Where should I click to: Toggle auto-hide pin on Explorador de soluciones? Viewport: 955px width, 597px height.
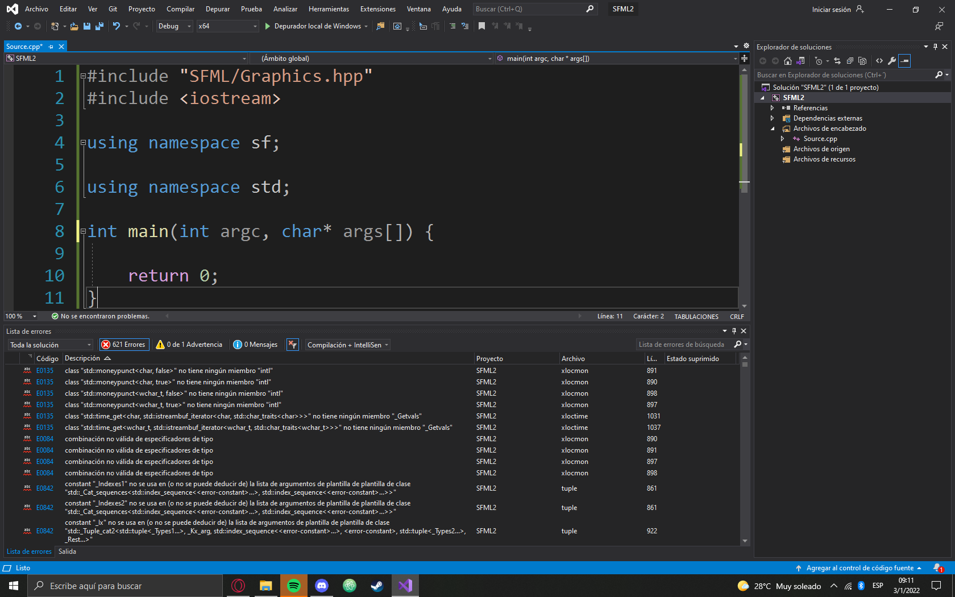coord(935,47)
